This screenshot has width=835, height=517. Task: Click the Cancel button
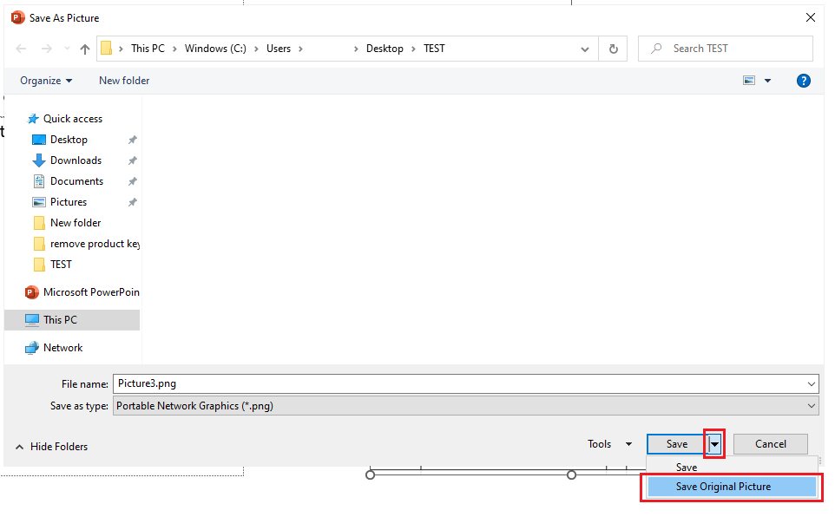click(x=770, y=443)
